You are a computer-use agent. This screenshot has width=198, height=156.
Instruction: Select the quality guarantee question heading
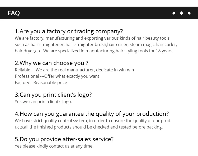[x=92, y=114]
